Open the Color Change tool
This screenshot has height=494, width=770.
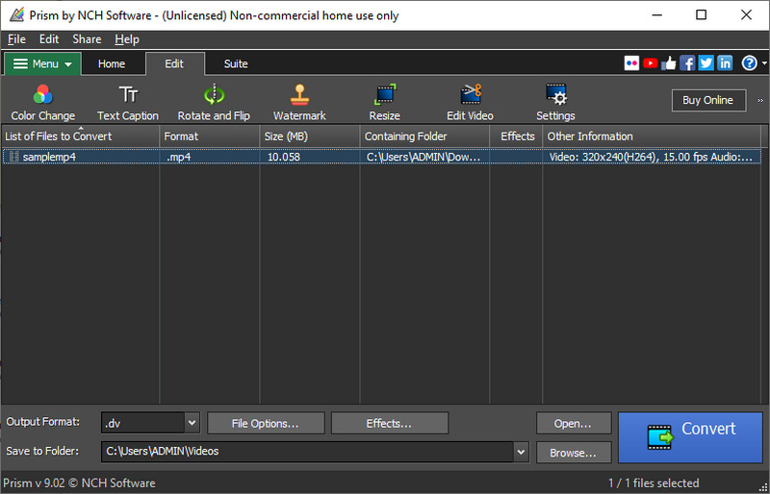point(42,102)
